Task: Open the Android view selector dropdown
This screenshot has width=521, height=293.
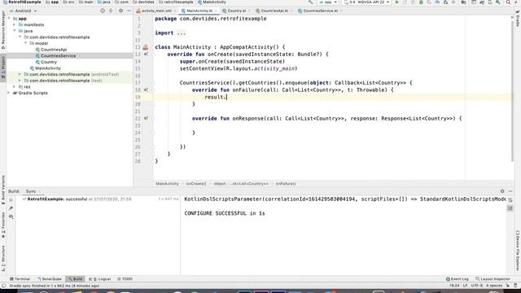Action: tap(23, 11)
